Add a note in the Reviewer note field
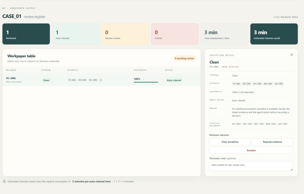Screen dimensions: 304x194 (x=251, y=166)
